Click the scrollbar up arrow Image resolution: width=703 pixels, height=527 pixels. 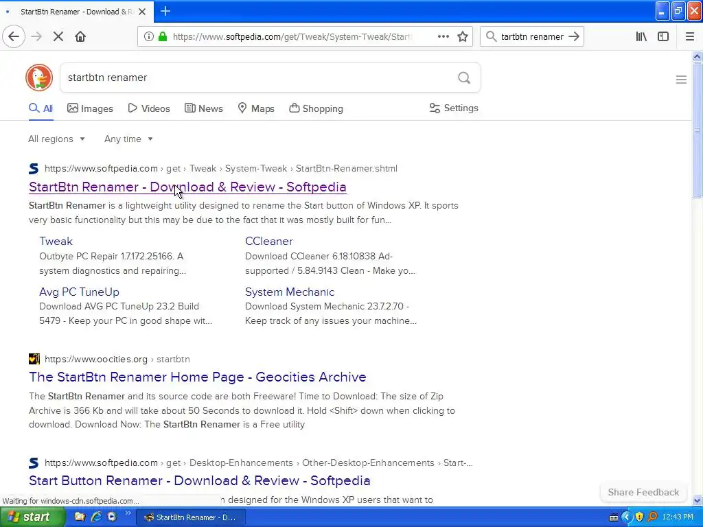697,56
